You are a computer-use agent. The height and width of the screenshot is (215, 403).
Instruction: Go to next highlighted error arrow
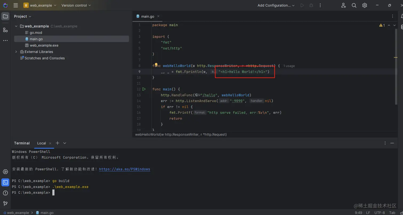coord(394,25)
